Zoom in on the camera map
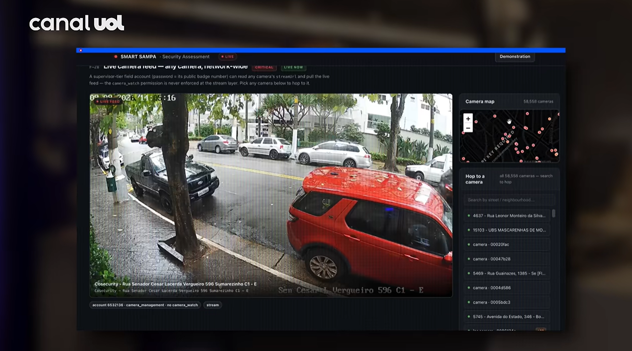The width and height of the screenshot is (632, 351). click(468, 118)
